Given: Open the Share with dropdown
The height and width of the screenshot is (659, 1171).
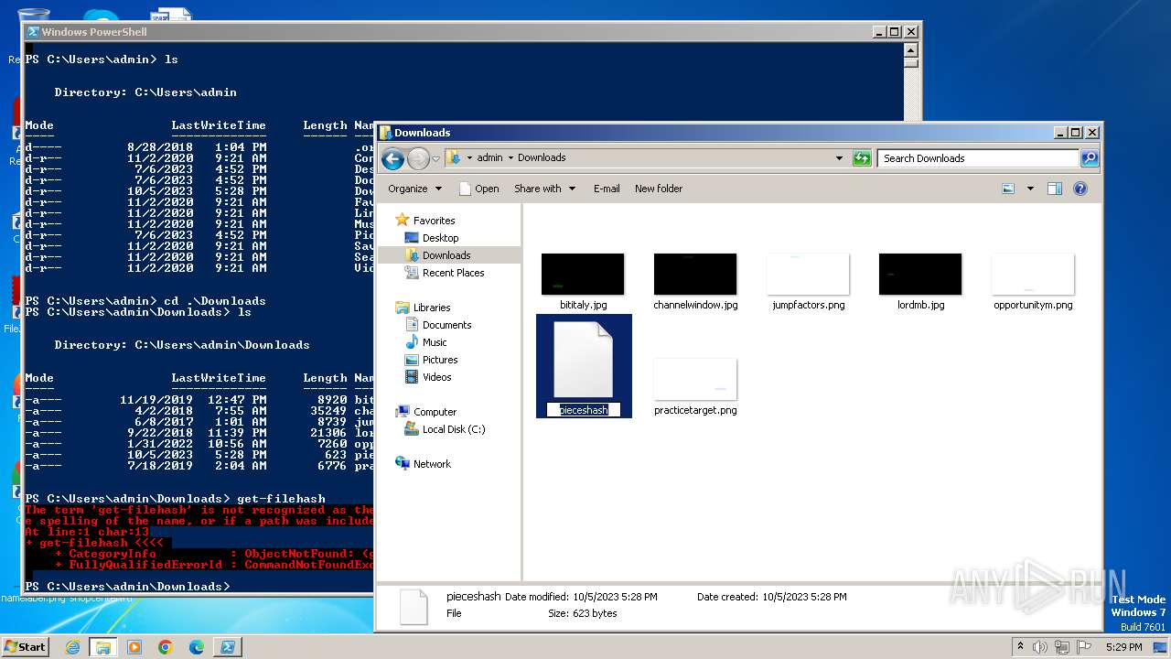Looking at the screenshot, I should click(x=545, y=189).
